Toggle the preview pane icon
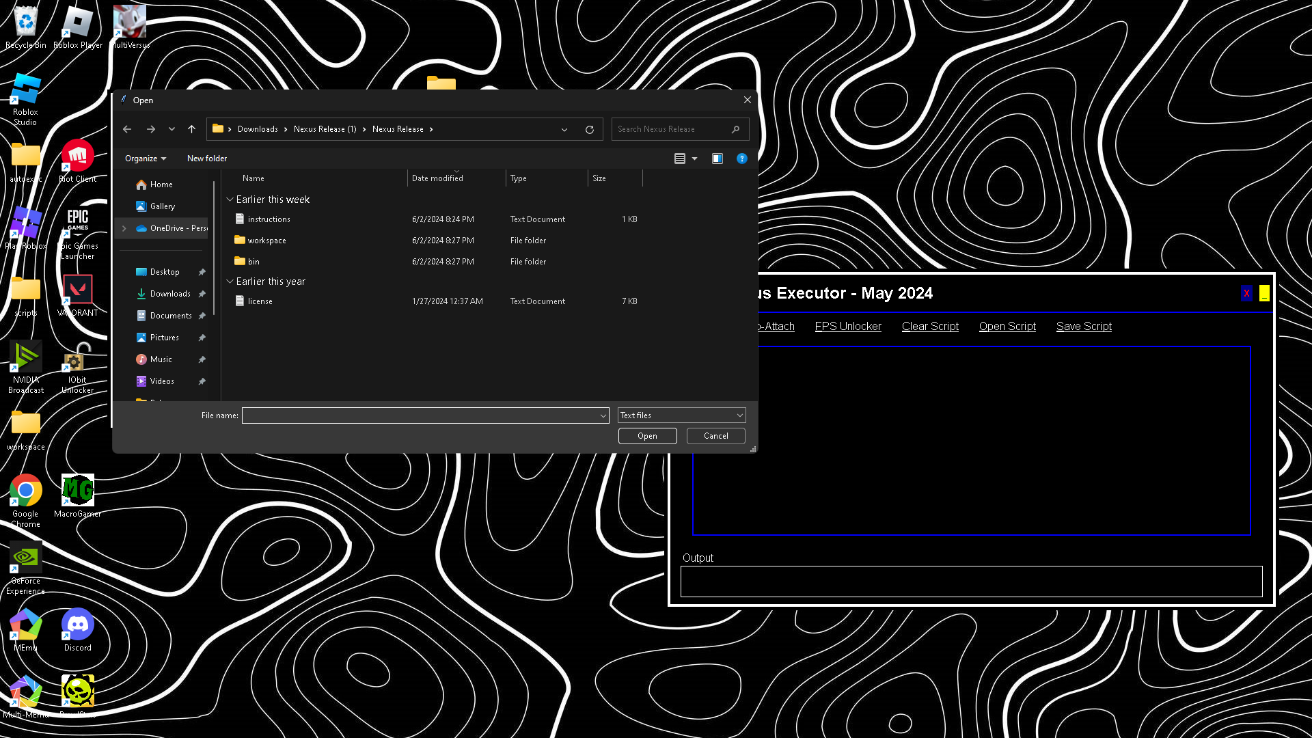The image size is (1312, 738). click(x=717, y=159)
